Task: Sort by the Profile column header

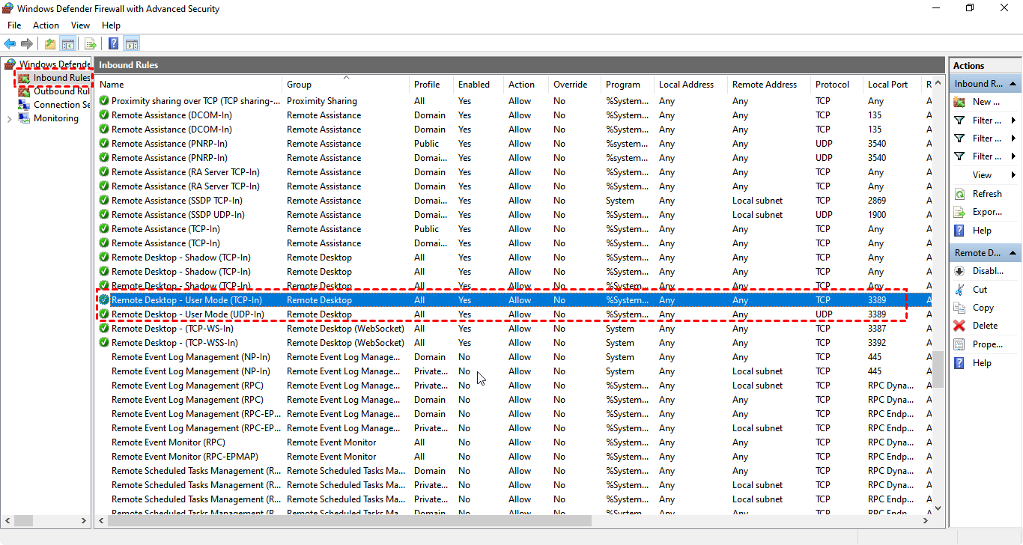Action: pyautogui.click(x=431, y=85)
